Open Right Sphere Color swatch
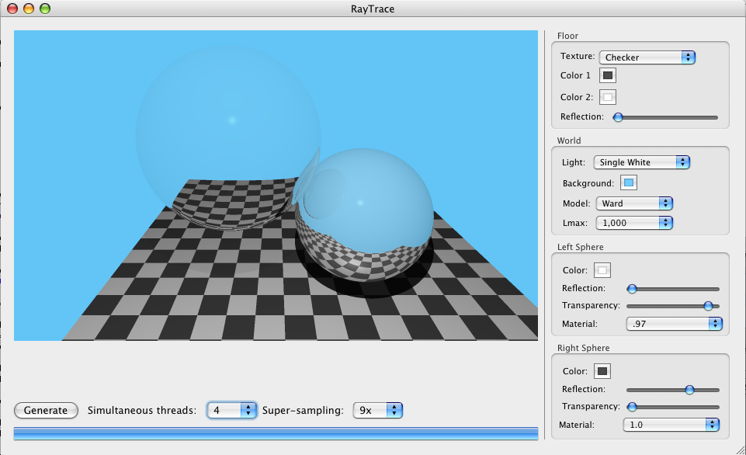Screen dimensions: 746x455 602,371
